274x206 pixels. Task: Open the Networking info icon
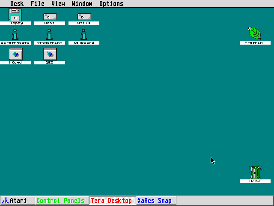click(50, 35)
